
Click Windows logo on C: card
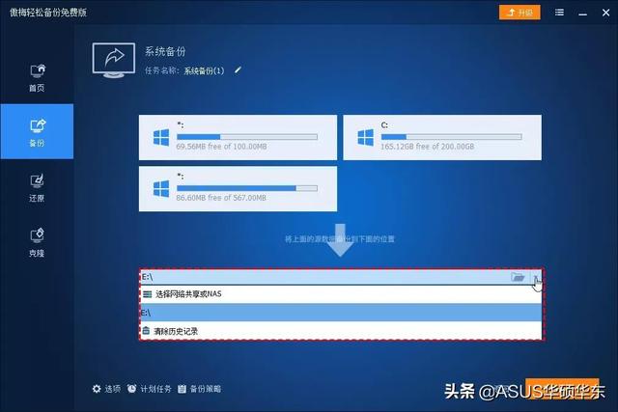pos(365,138)
